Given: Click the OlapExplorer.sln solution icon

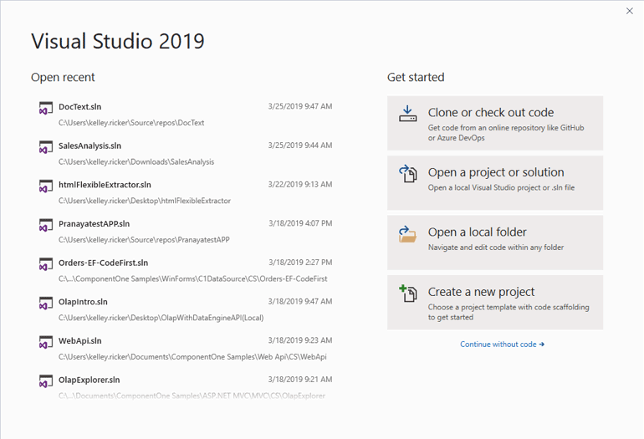Looking at the screenshot, I should click(x=46, y=381).
